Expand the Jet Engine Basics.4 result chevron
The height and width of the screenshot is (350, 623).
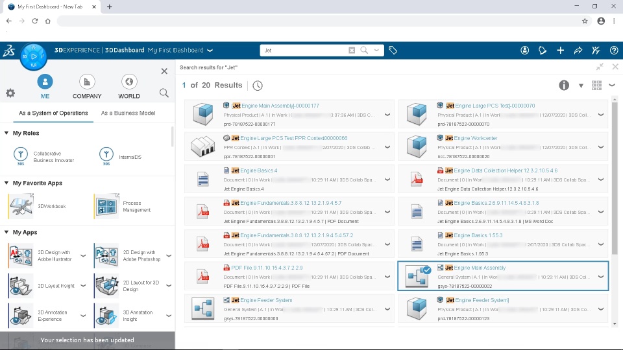coord(387,180)
